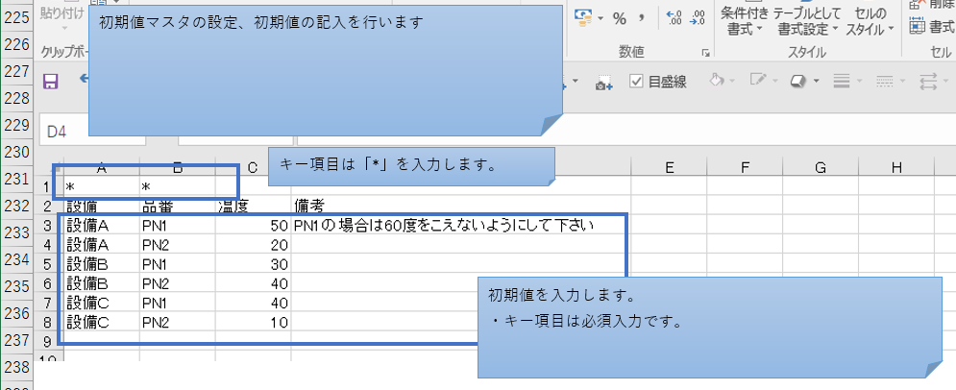The width and height of the screenshot is (956, 390).
Task: Open the 数値 dialog launcher
Action: pyautogui.click(x=705, y=53)
